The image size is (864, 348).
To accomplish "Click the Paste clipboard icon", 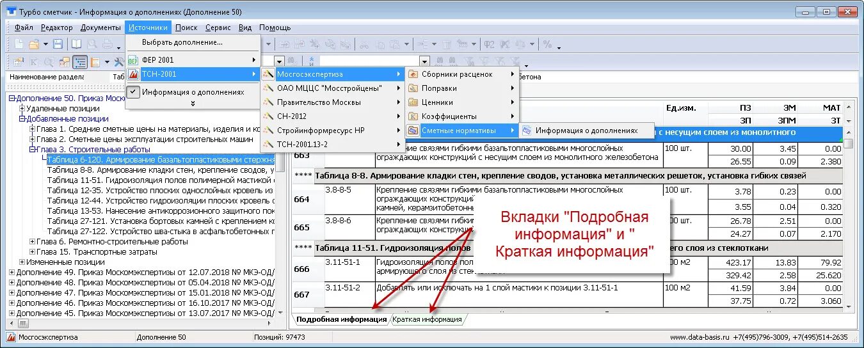I will (395, 44).
